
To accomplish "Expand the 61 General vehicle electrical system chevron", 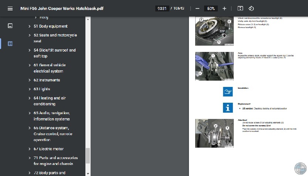I will 30,65.
